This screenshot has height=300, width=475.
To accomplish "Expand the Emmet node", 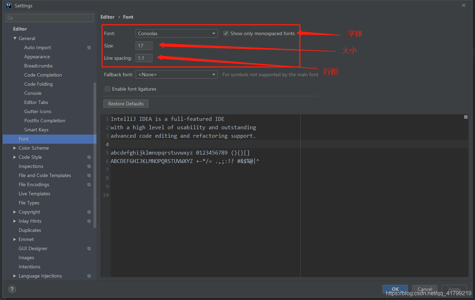I will point(15,239).
